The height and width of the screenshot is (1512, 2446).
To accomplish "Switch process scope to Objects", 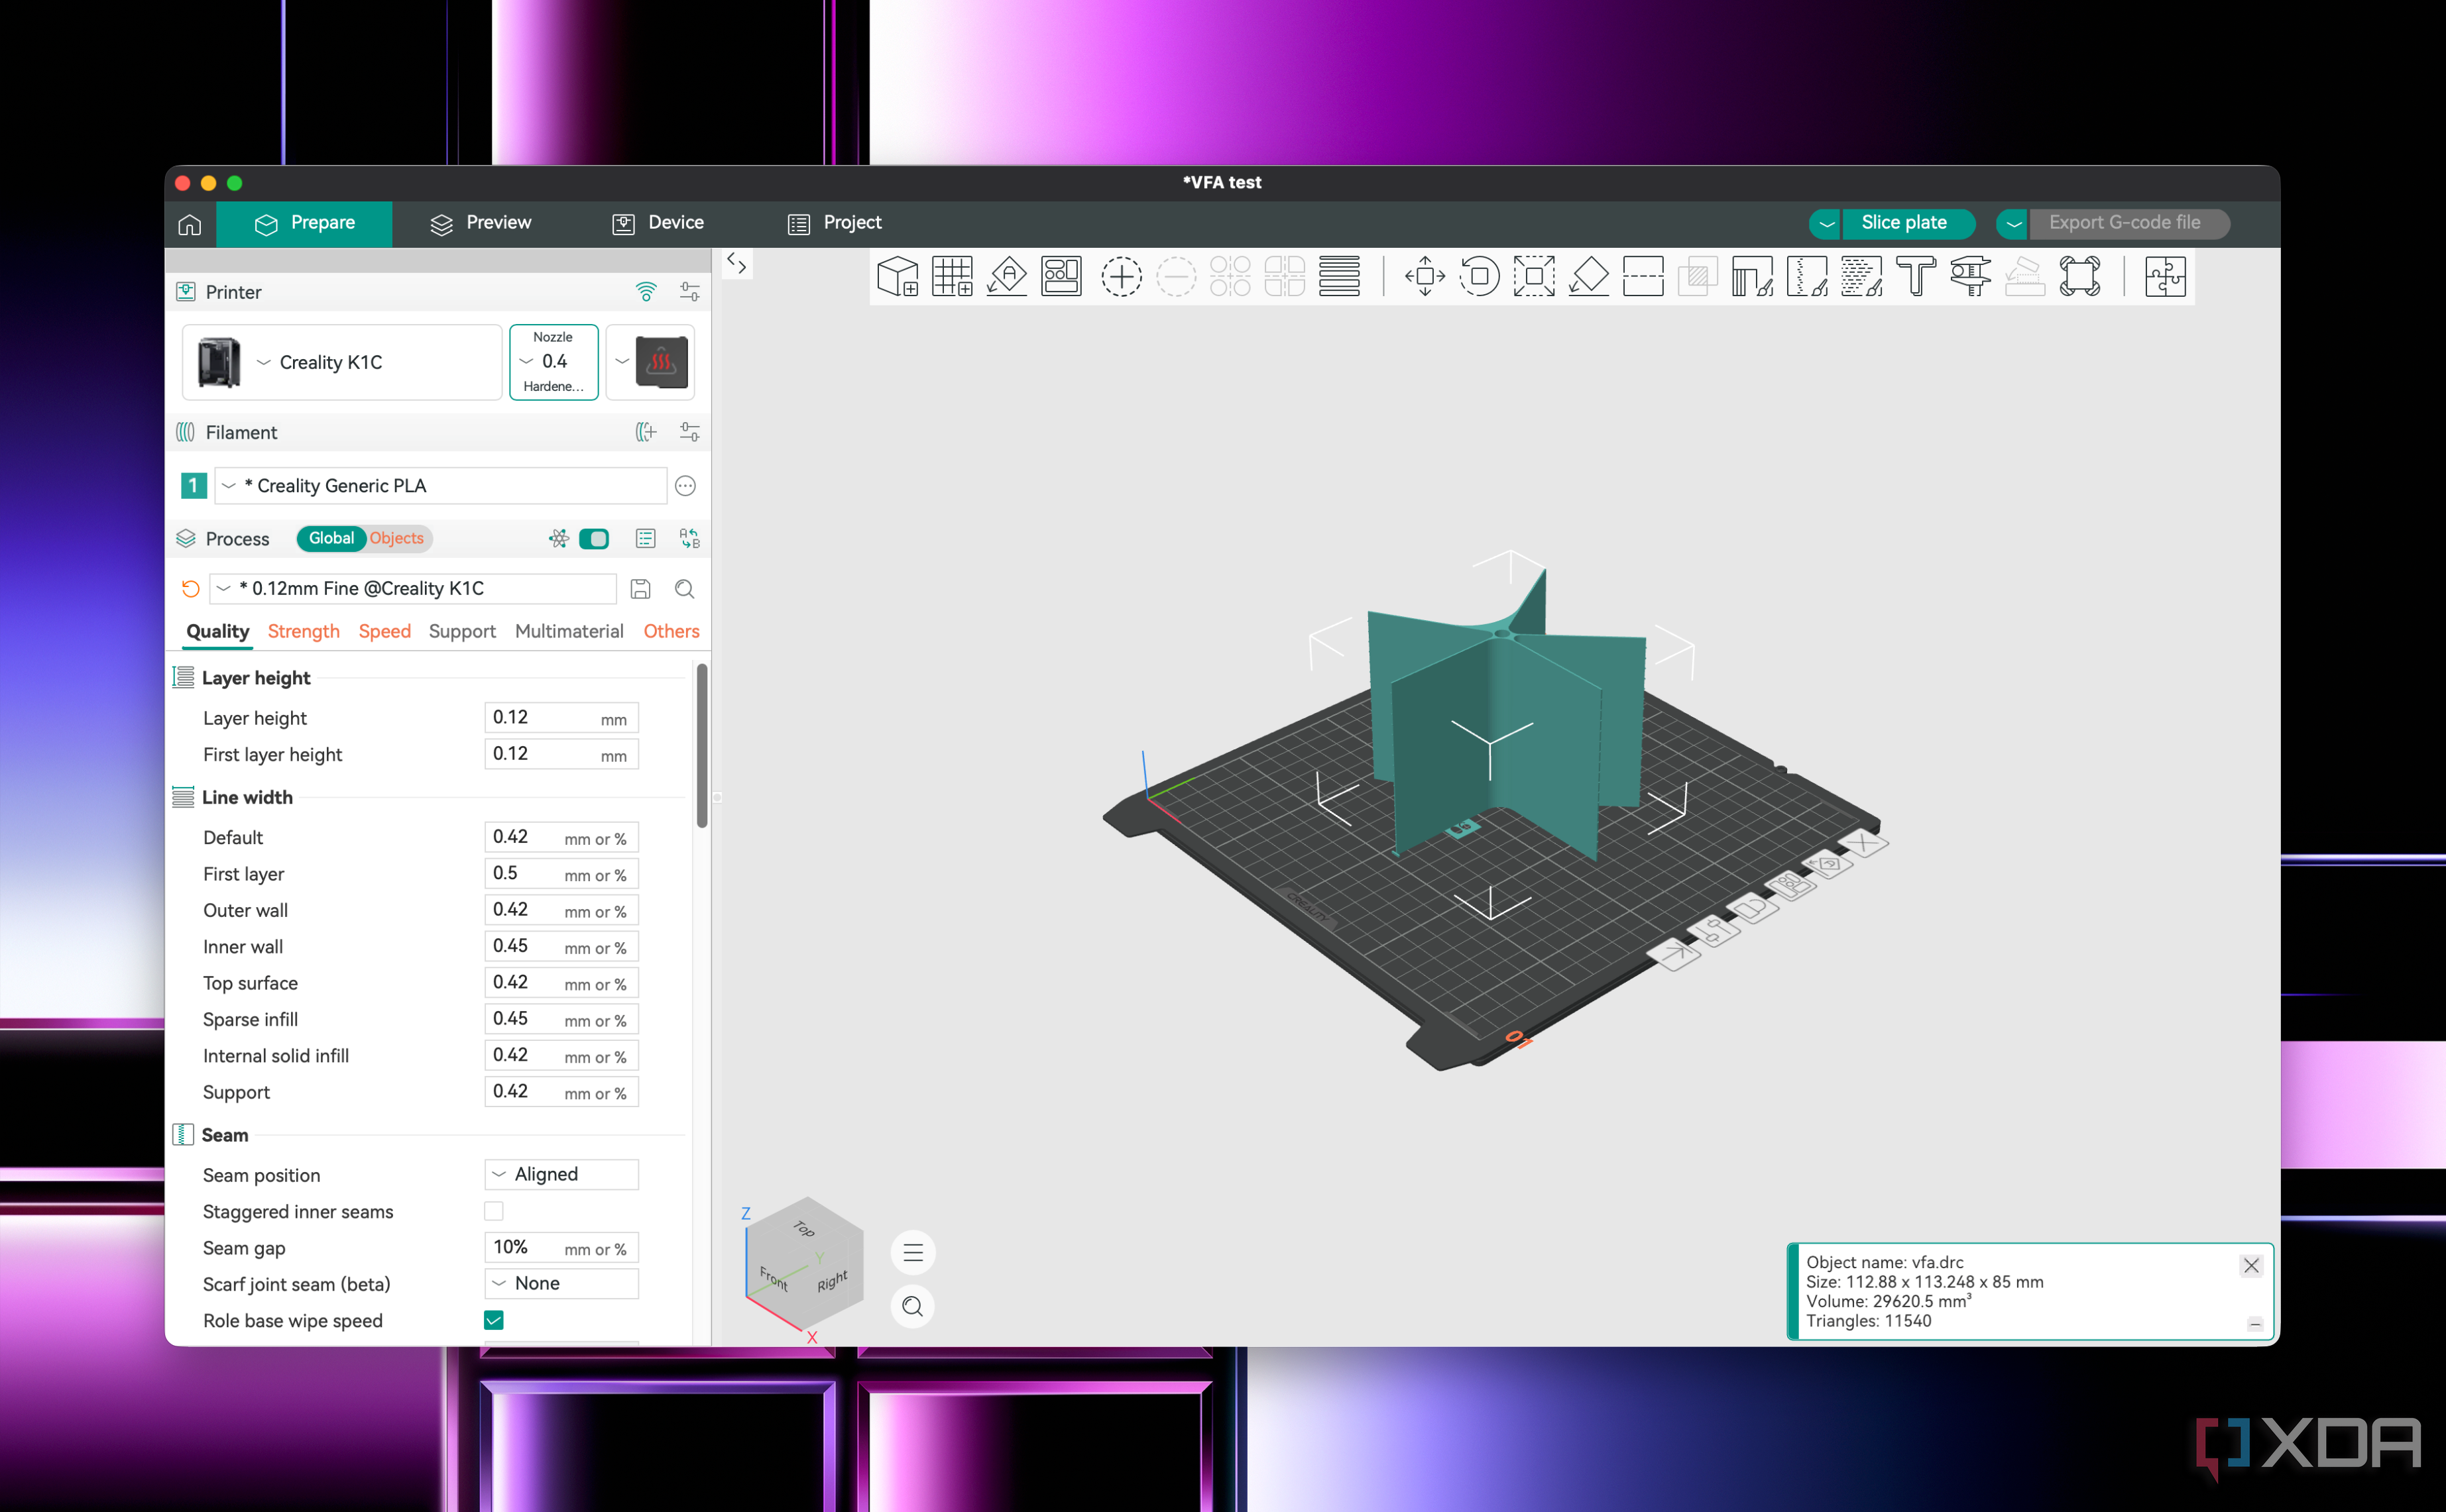I will click(397, 538).
